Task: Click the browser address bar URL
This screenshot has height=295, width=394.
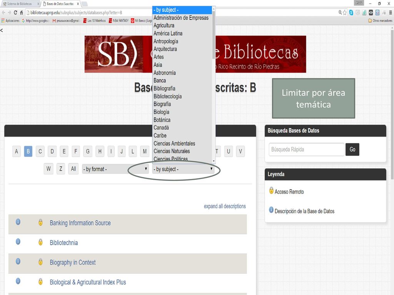Action: click(76, 13)
